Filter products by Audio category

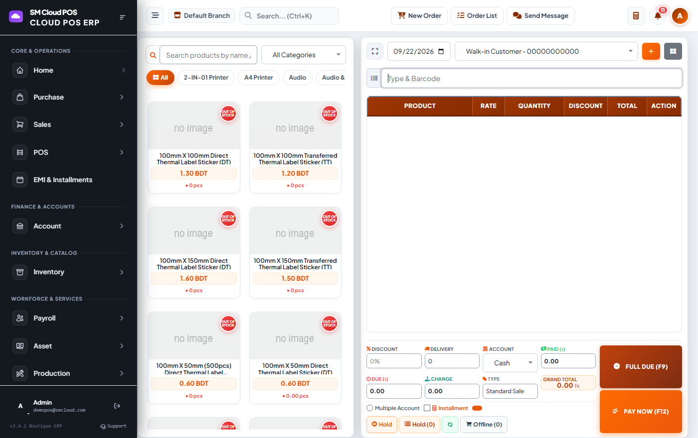point(298,78)
